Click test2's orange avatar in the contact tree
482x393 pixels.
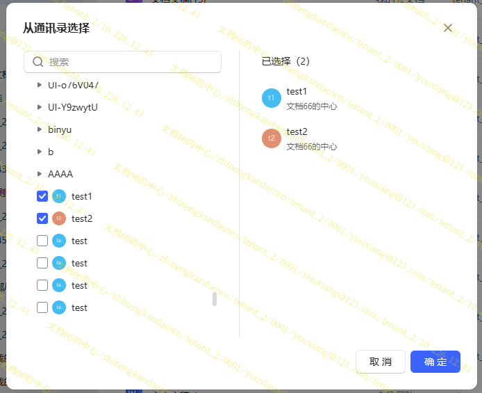tap(59, 218)
